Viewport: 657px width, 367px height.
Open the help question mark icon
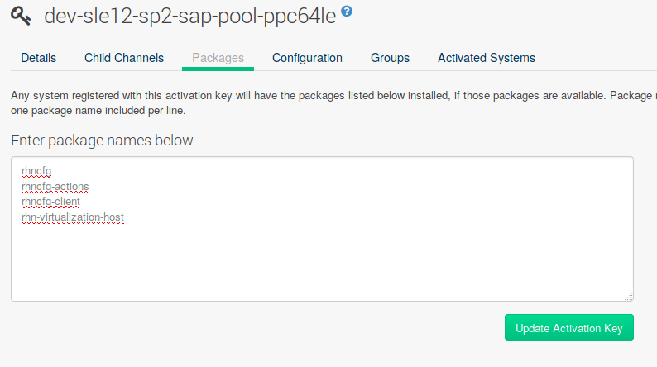[347, 12]
